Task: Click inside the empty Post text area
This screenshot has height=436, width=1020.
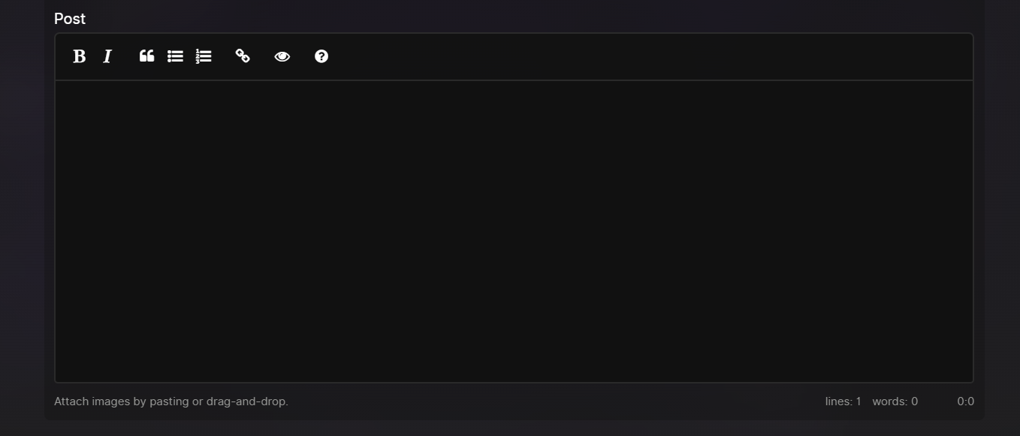Action: coord(514,231)
